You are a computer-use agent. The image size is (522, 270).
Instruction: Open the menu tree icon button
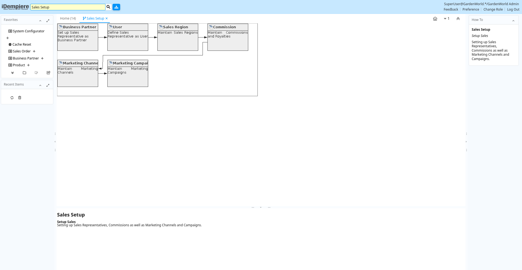pos(116,7)
